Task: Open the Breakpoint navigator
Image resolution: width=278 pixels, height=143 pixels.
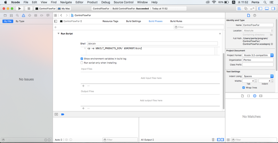Action: (x=42, y=15)
